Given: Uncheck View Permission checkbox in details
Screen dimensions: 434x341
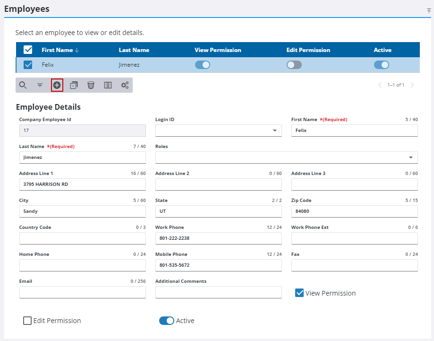Looking at the screenshot, I should pyautogui.click(x=299, y=293).
